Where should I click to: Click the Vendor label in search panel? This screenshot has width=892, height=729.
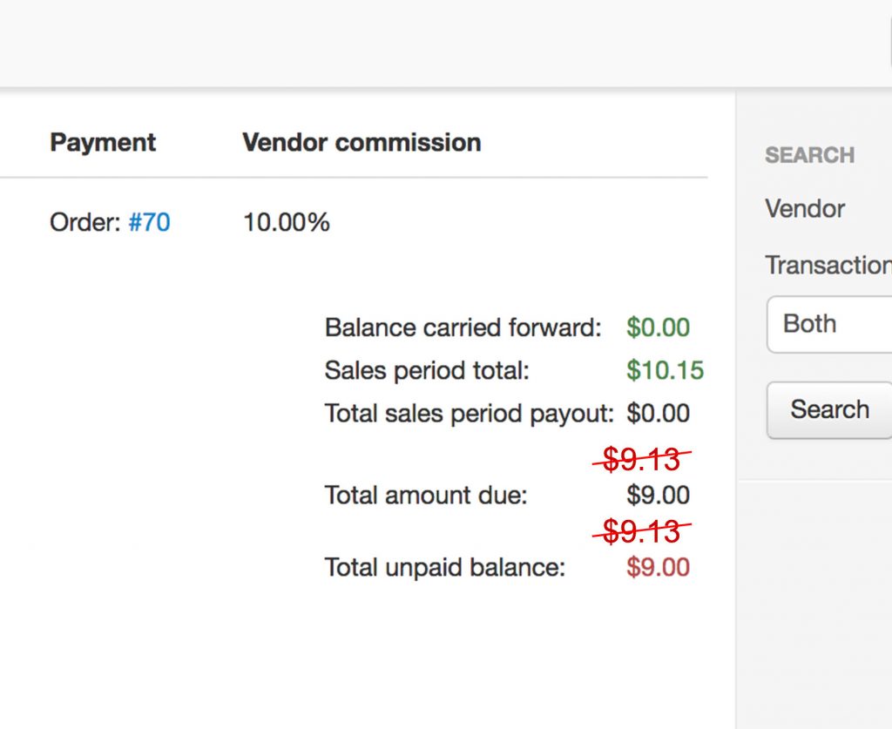coord(805,209)
